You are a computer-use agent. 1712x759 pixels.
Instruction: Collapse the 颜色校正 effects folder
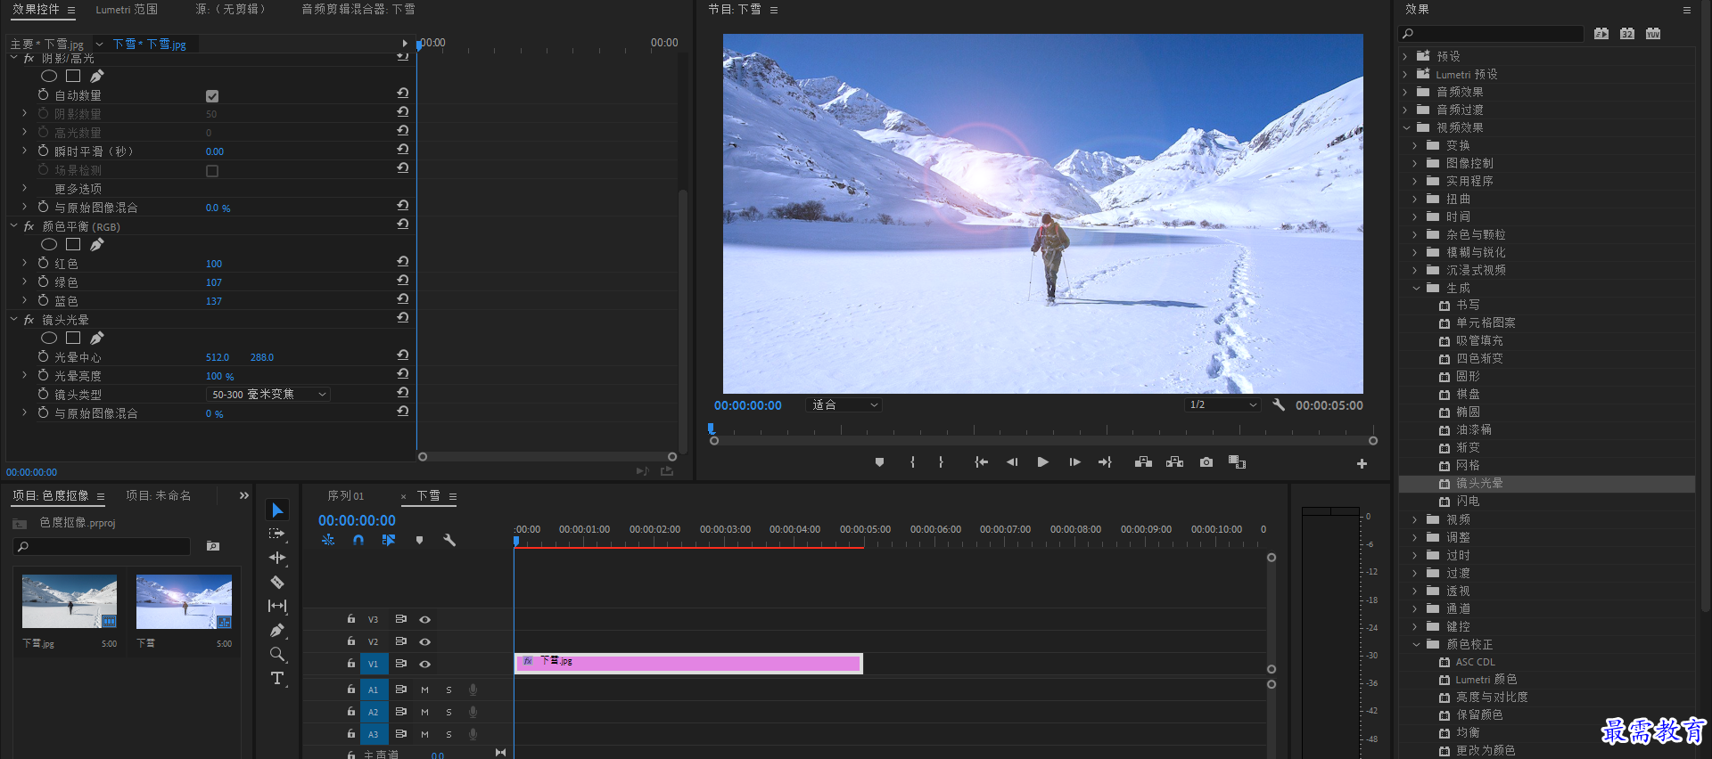[x=1415, y=644]
